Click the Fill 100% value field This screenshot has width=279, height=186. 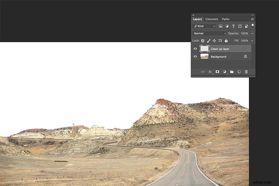click(x=244, y=41)
